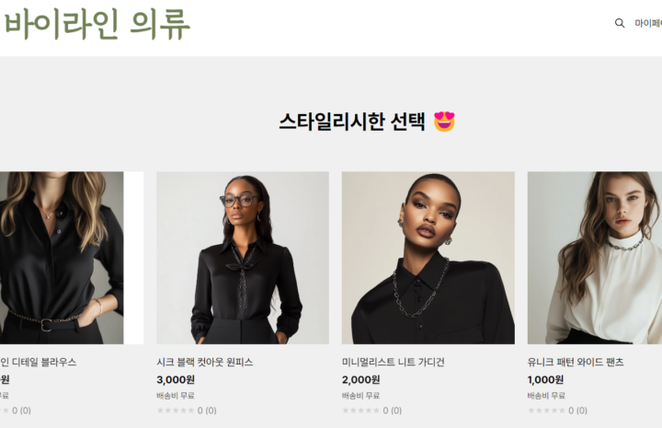This screenshot has height=428, width=662.
Task: Open 미니멀리스트 니트 가디건 product image
Action: click(x=428, y=258)
